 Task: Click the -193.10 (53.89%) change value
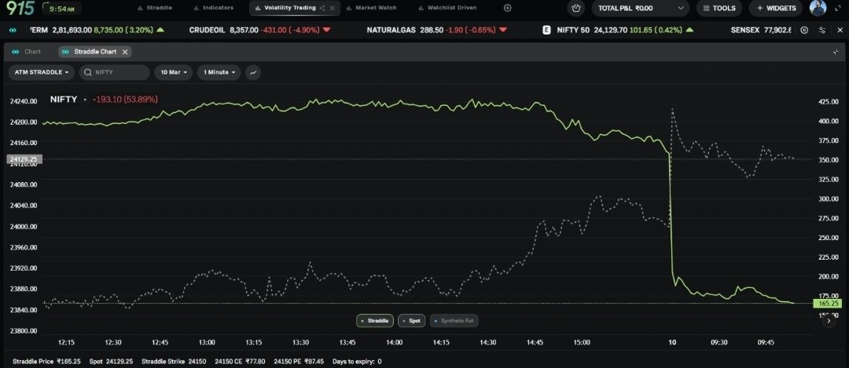[x=125, y=100]
